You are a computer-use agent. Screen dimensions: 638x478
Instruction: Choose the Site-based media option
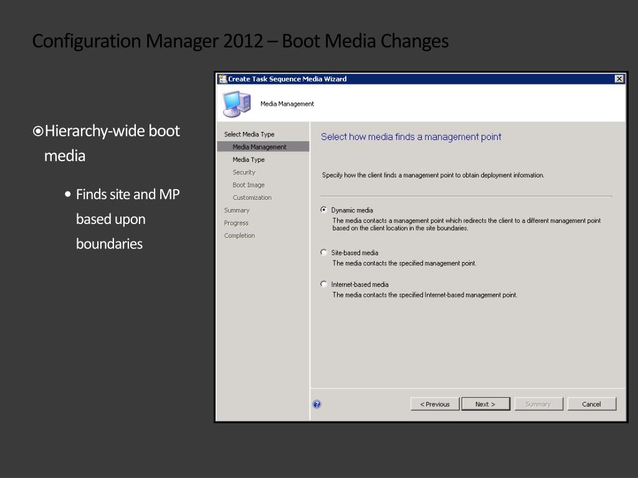(323, 253)
